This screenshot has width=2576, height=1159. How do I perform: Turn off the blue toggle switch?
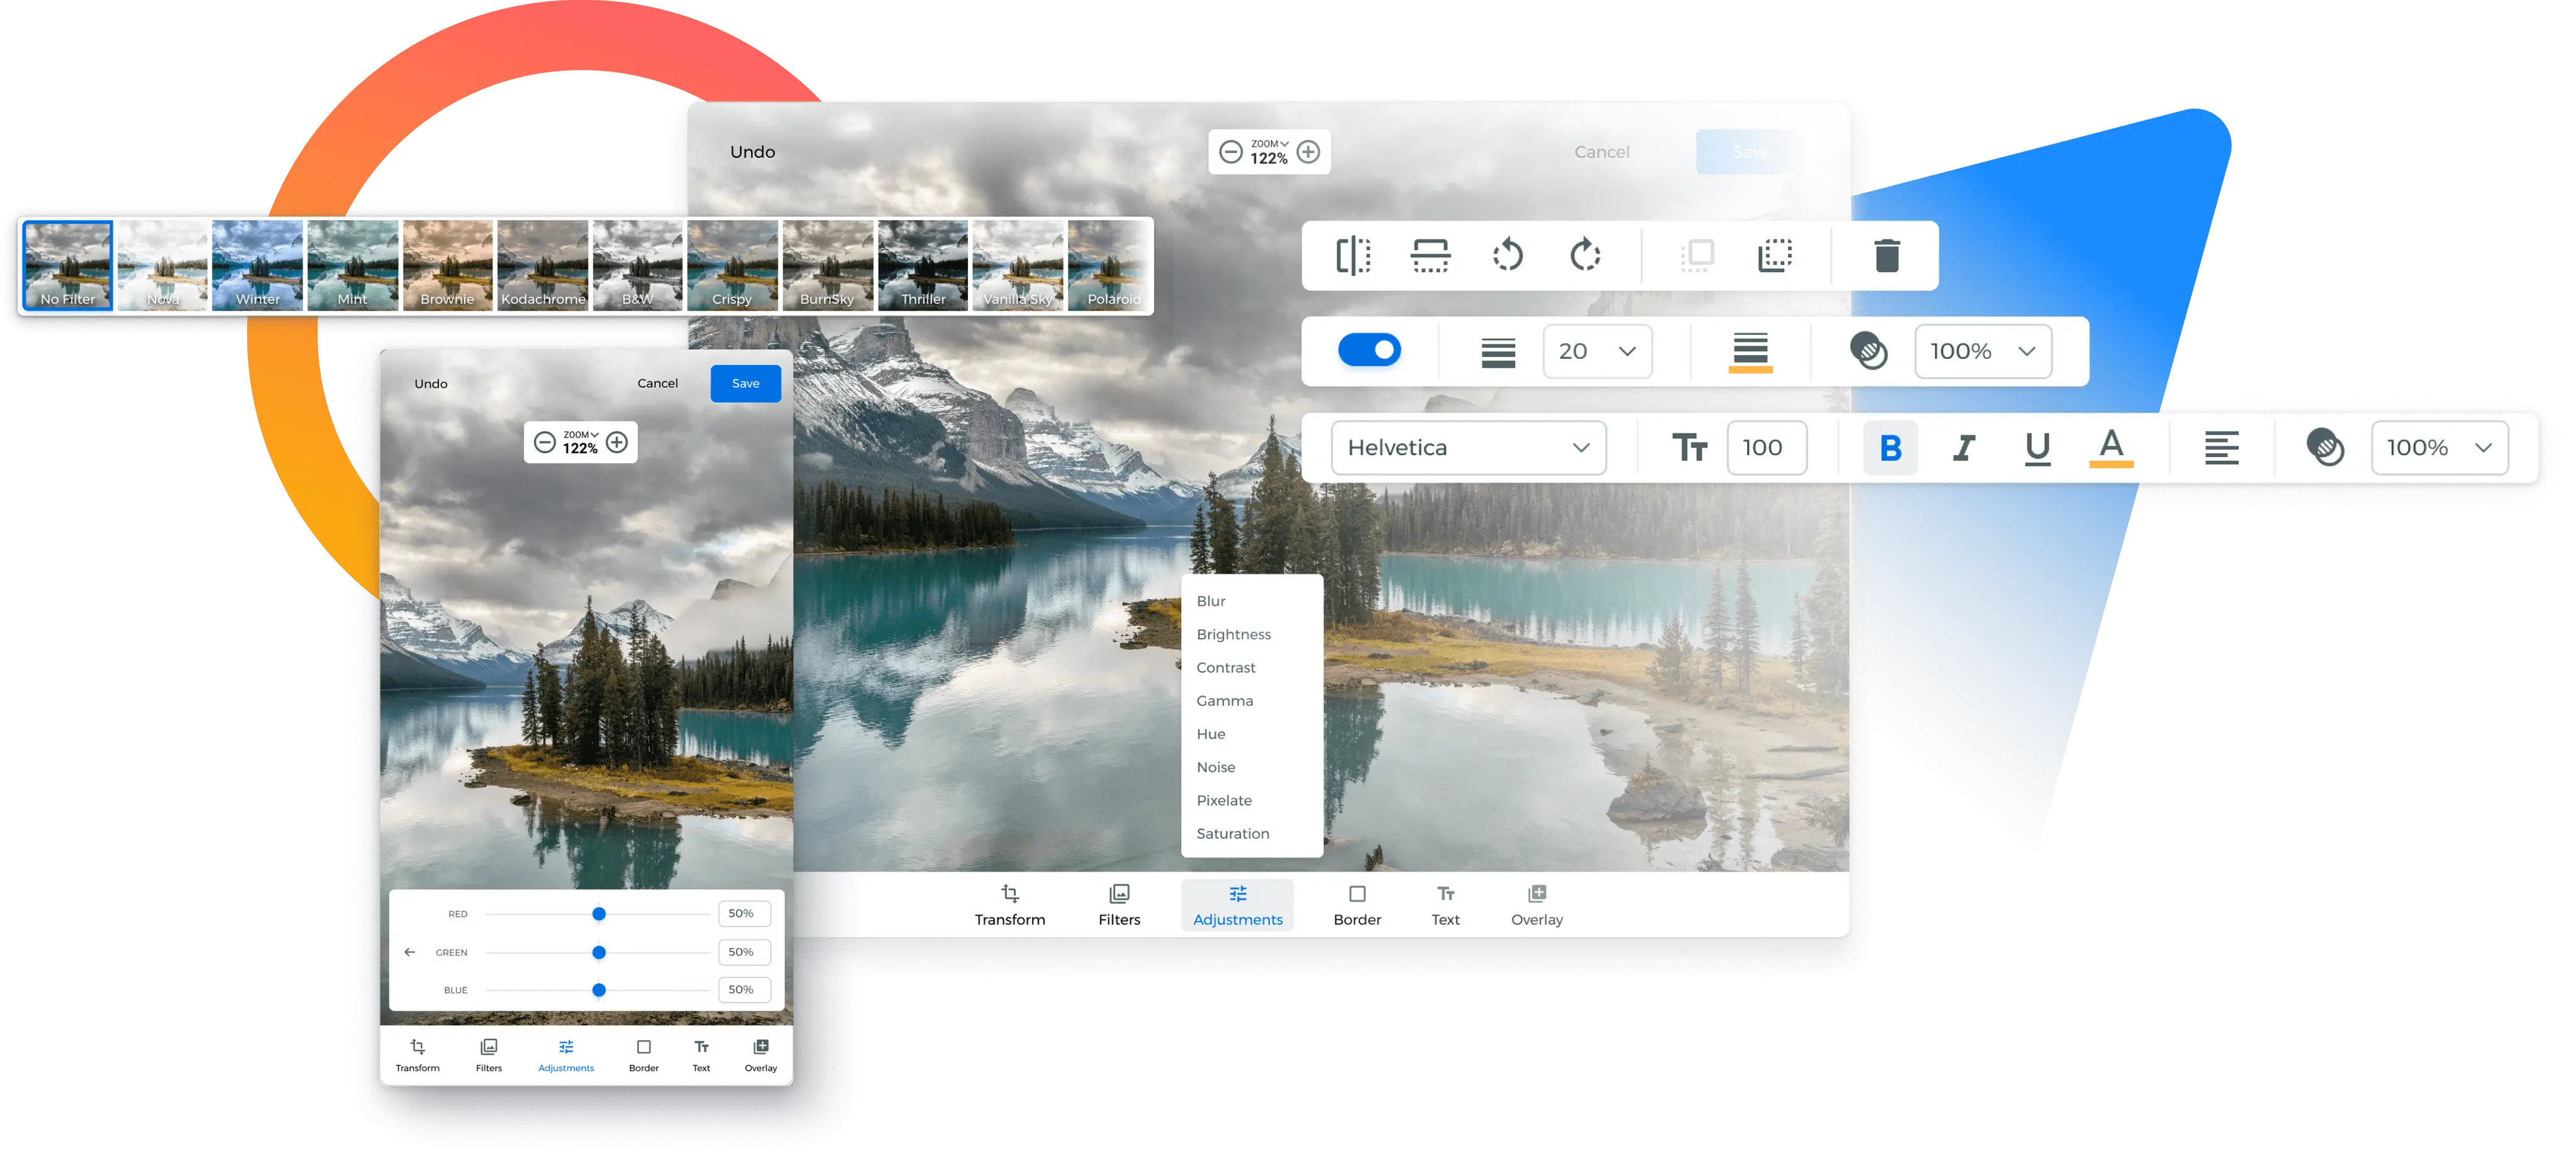(x=1369, y=351)
